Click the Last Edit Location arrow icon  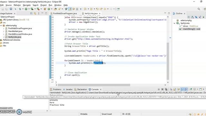98,9
